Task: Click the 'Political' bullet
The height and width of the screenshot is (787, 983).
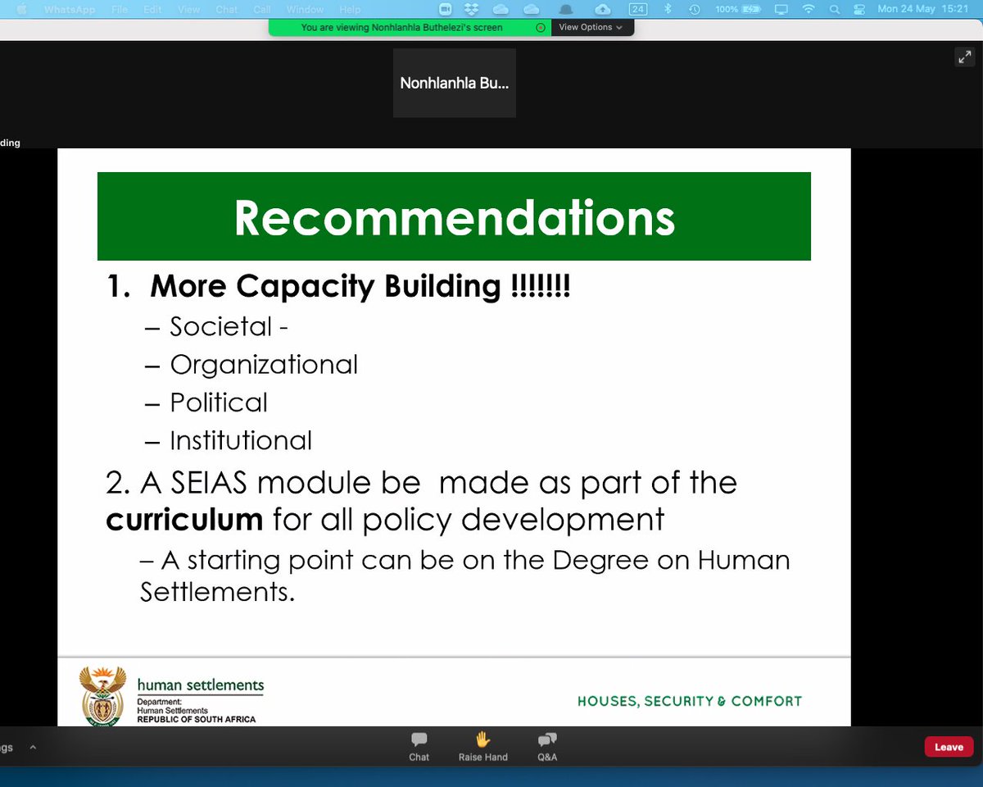Action: pyautogui.click(x=219, y=403)
